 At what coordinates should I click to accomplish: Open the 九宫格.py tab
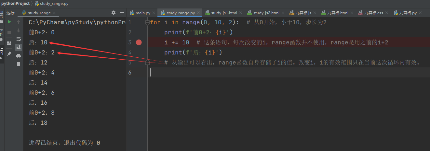408,13
